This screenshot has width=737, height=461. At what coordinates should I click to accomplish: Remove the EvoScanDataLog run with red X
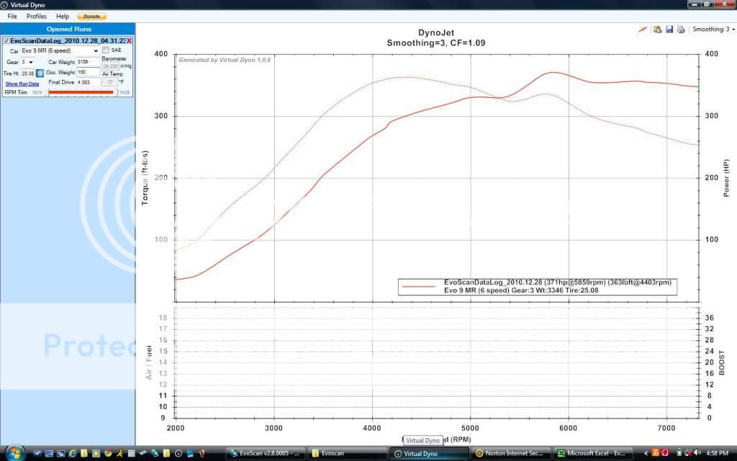click(129, 40)
